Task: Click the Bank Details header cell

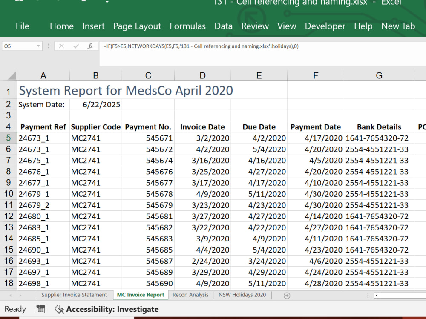Action: 379,127
